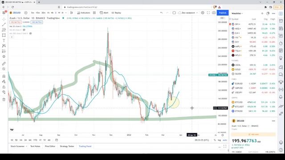
Task: Toggle percent scale on price axis
Action: point(215,140)
